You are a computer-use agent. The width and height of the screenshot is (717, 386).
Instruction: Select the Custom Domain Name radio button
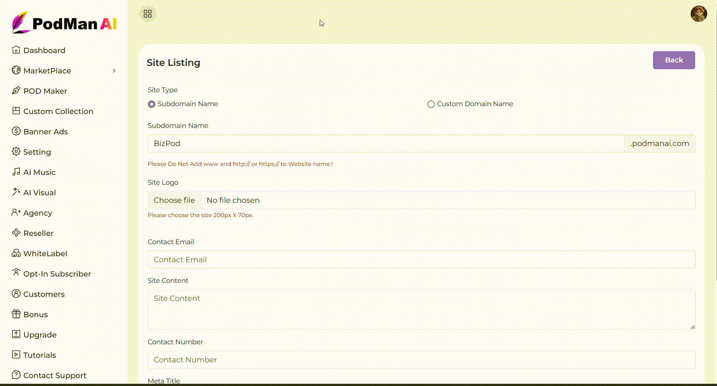pyautogui.click(x=431, y=104)
